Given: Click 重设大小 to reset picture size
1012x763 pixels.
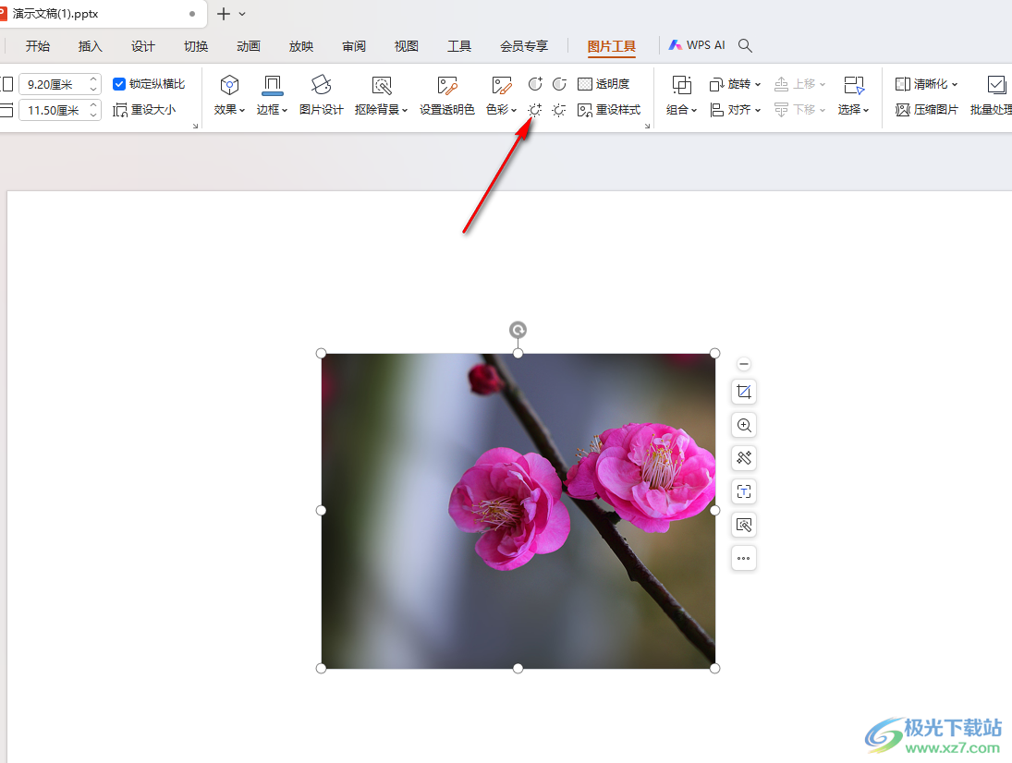Looking at the screenshot, I should pos(144,110).
